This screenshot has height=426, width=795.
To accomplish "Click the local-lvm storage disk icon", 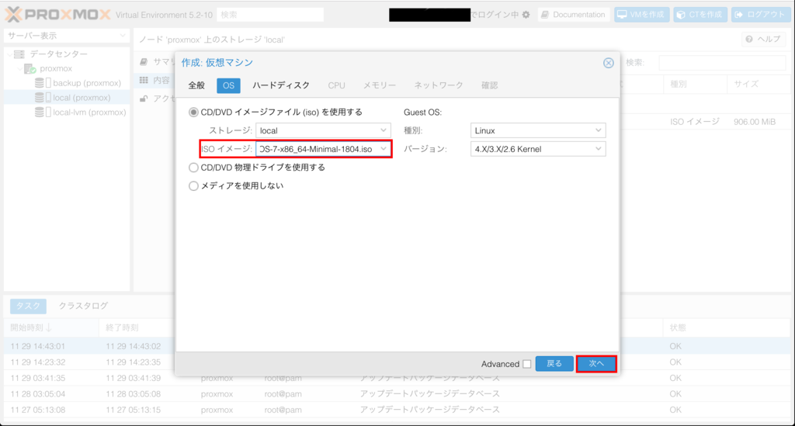I will [43, 113].
